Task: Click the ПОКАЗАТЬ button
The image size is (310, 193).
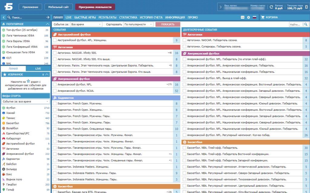Action: 168,24
